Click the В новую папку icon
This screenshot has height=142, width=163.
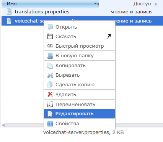pos(50,56)
